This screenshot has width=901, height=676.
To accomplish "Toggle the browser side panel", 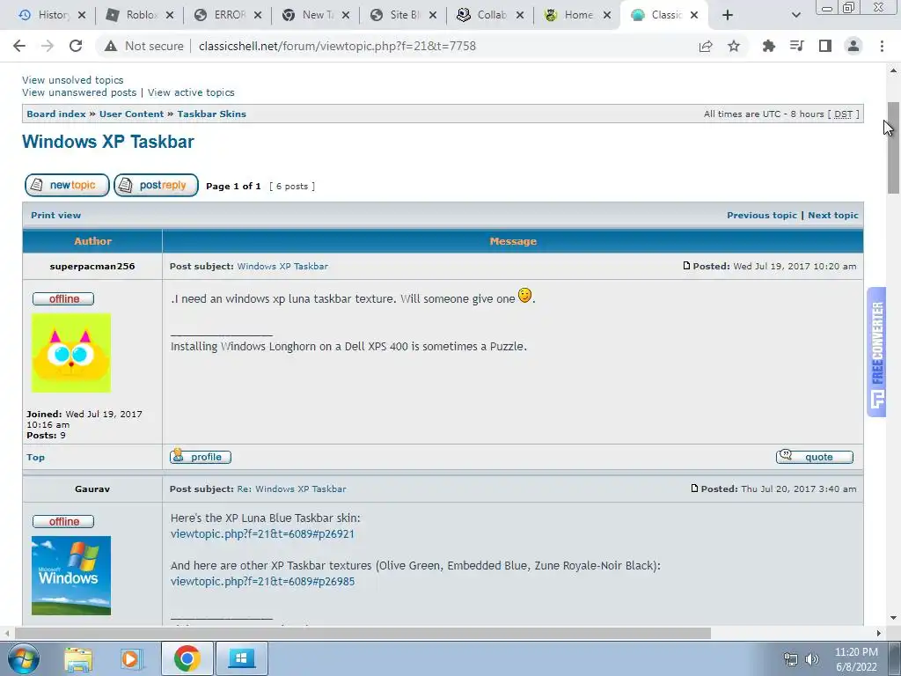I will pos(825,46).
